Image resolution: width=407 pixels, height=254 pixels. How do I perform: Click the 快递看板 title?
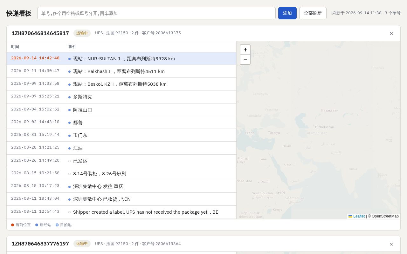click(x=19, y=13)
